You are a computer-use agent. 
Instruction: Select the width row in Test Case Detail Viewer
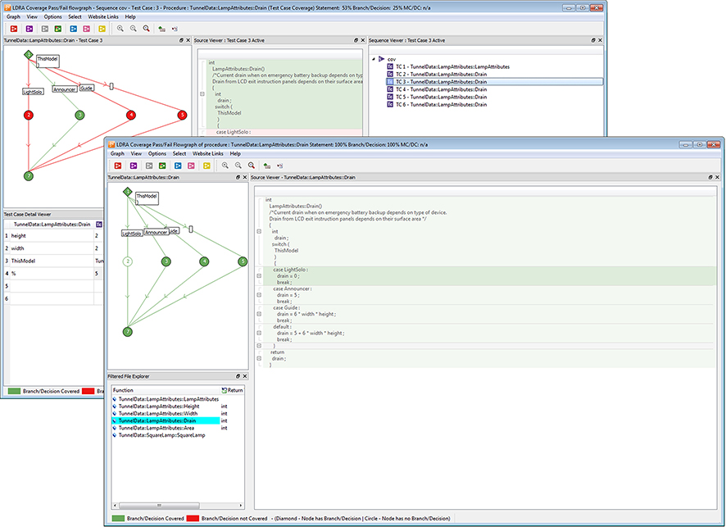(x=53, y=248)
